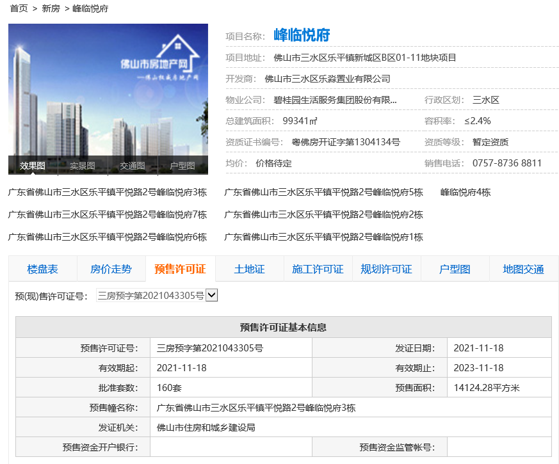Switch to 效果图 image tab
The image size is (559, 464).
pos(33,166)
